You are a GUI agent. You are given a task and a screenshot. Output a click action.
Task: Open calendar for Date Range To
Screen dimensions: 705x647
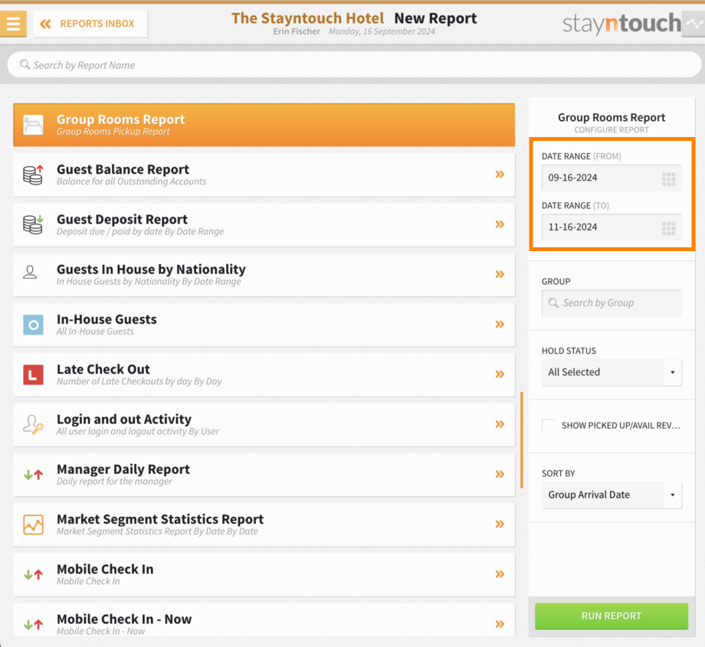coord(668,229)
